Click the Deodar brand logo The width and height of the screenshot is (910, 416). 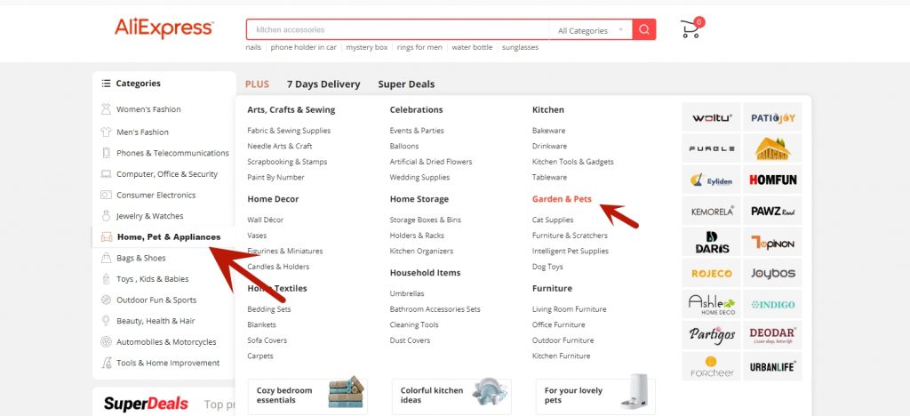[x=772, y=335]
